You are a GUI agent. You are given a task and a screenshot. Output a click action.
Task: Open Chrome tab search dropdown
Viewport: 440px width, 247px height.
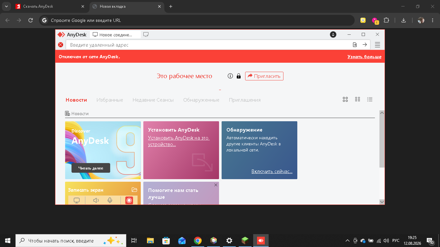(6, 6)
